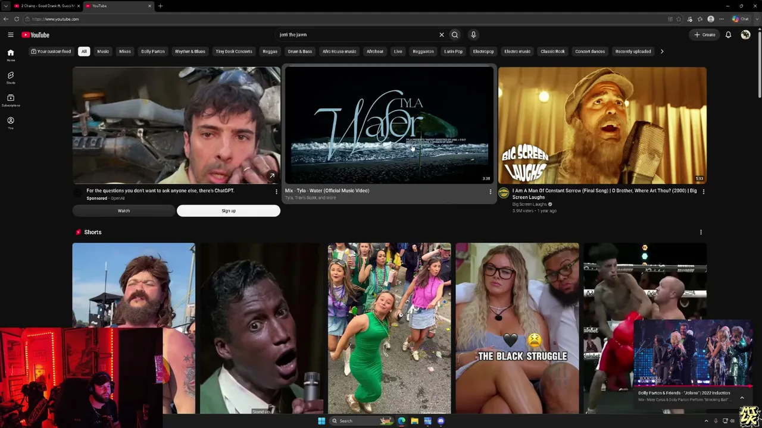Play the Big Screen Laughs video thumbnail
The height and width of the screenshot is (428, 762).
(x=602, y=125)
